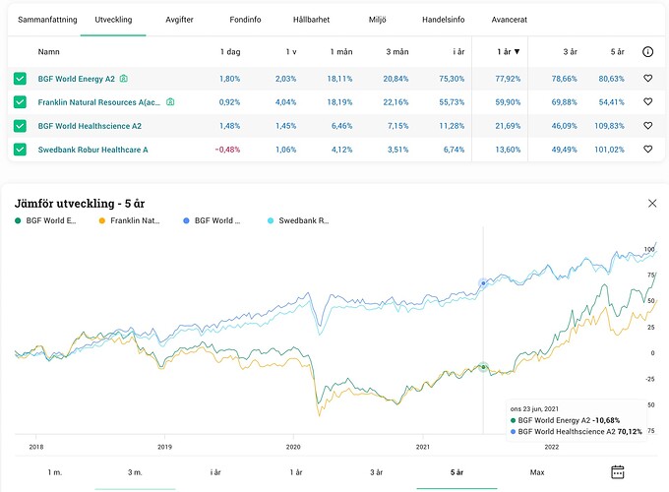The image size is (669, 492).
Task: Switch to the Handelsinfo tab
Action: click(444, 20)
